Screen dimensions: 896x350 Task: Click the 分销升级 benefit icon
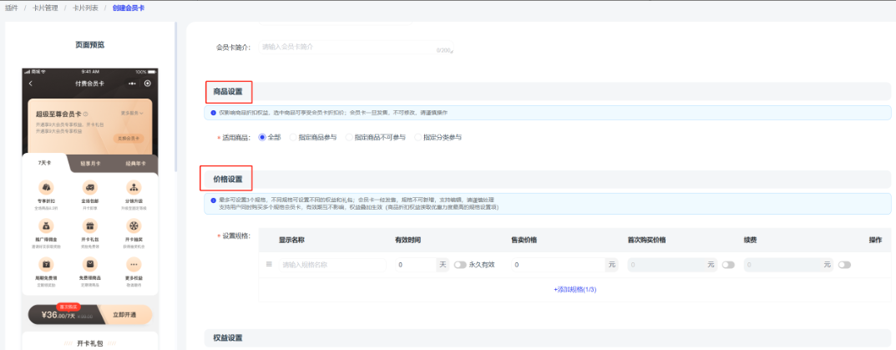tap(133, 187)
